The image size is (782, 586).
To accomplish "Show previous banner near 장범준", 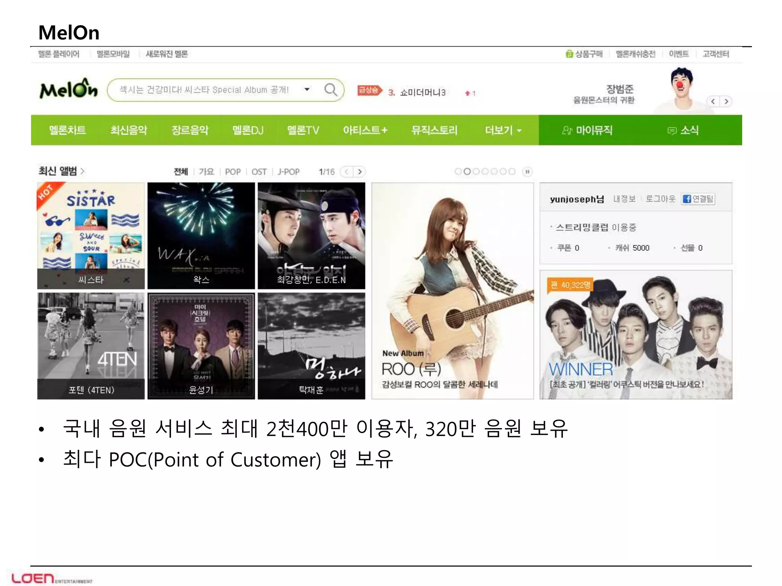I will click(x=713, y=101).
